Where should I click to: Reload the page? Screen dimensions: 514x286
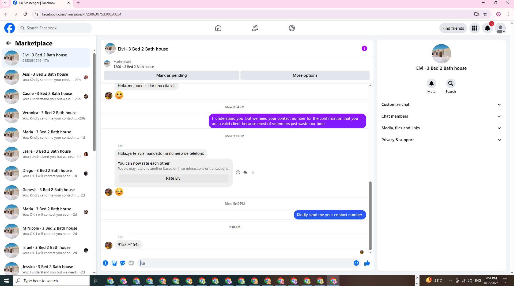25,14
